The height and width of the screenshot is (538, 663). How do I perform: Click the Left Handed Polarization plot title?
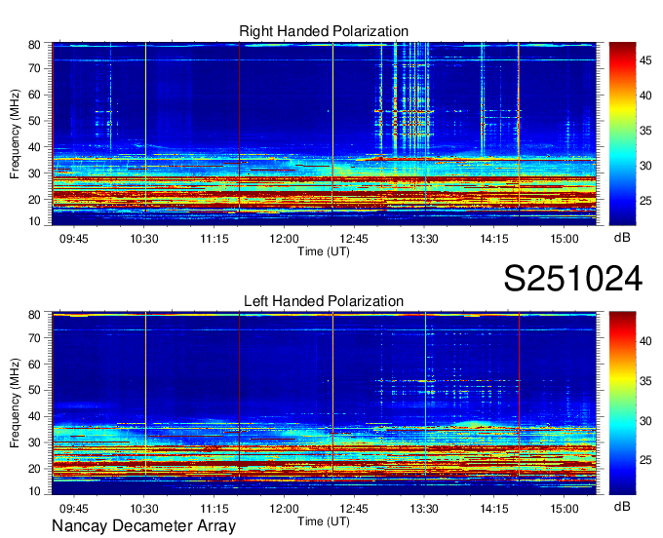pyautogui.click(x=324, y=301)
